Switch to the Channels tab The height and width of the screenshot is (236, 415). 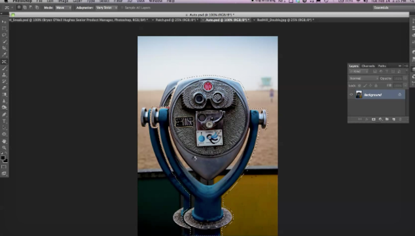click(368, 66)
